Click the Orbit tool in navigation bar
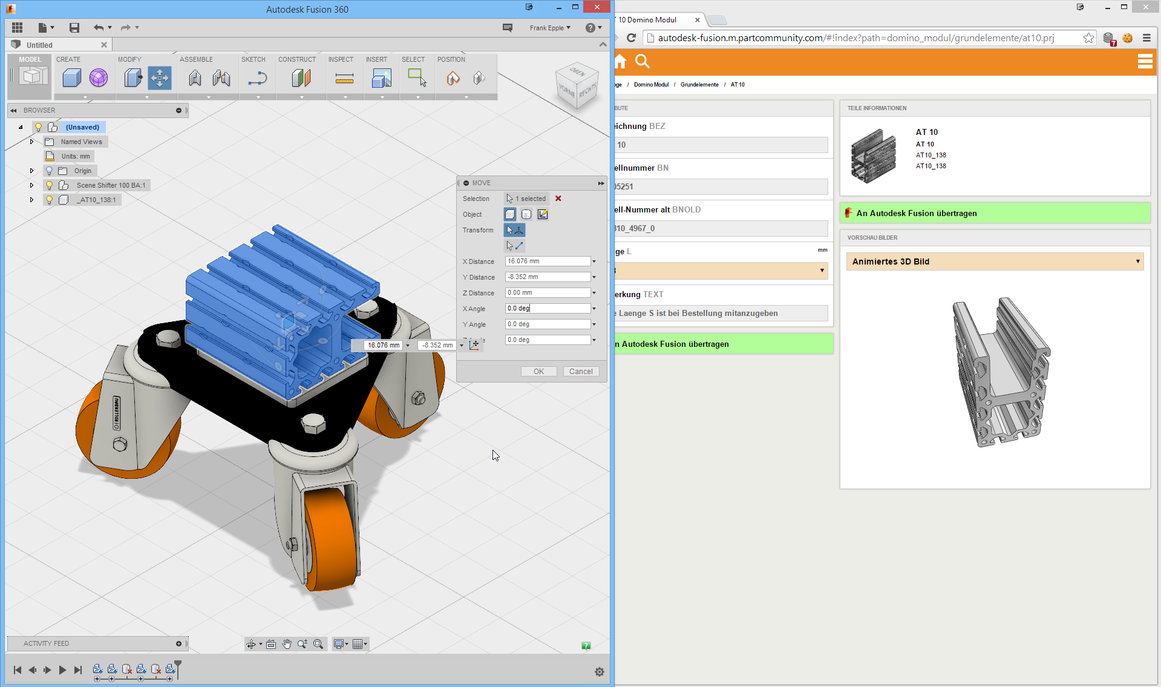The image size is (1161, 687). [252, 643]
